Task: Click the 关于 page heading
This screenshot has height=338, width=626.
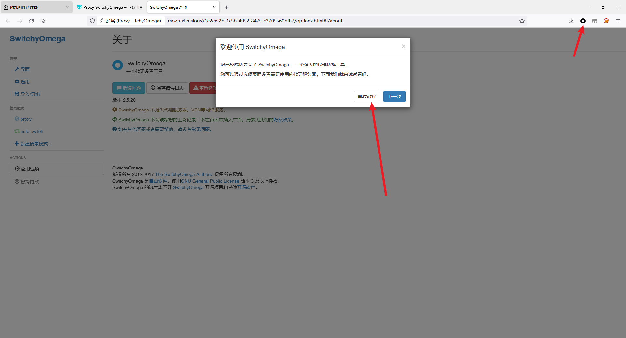Action: click(x=122, y=40)
